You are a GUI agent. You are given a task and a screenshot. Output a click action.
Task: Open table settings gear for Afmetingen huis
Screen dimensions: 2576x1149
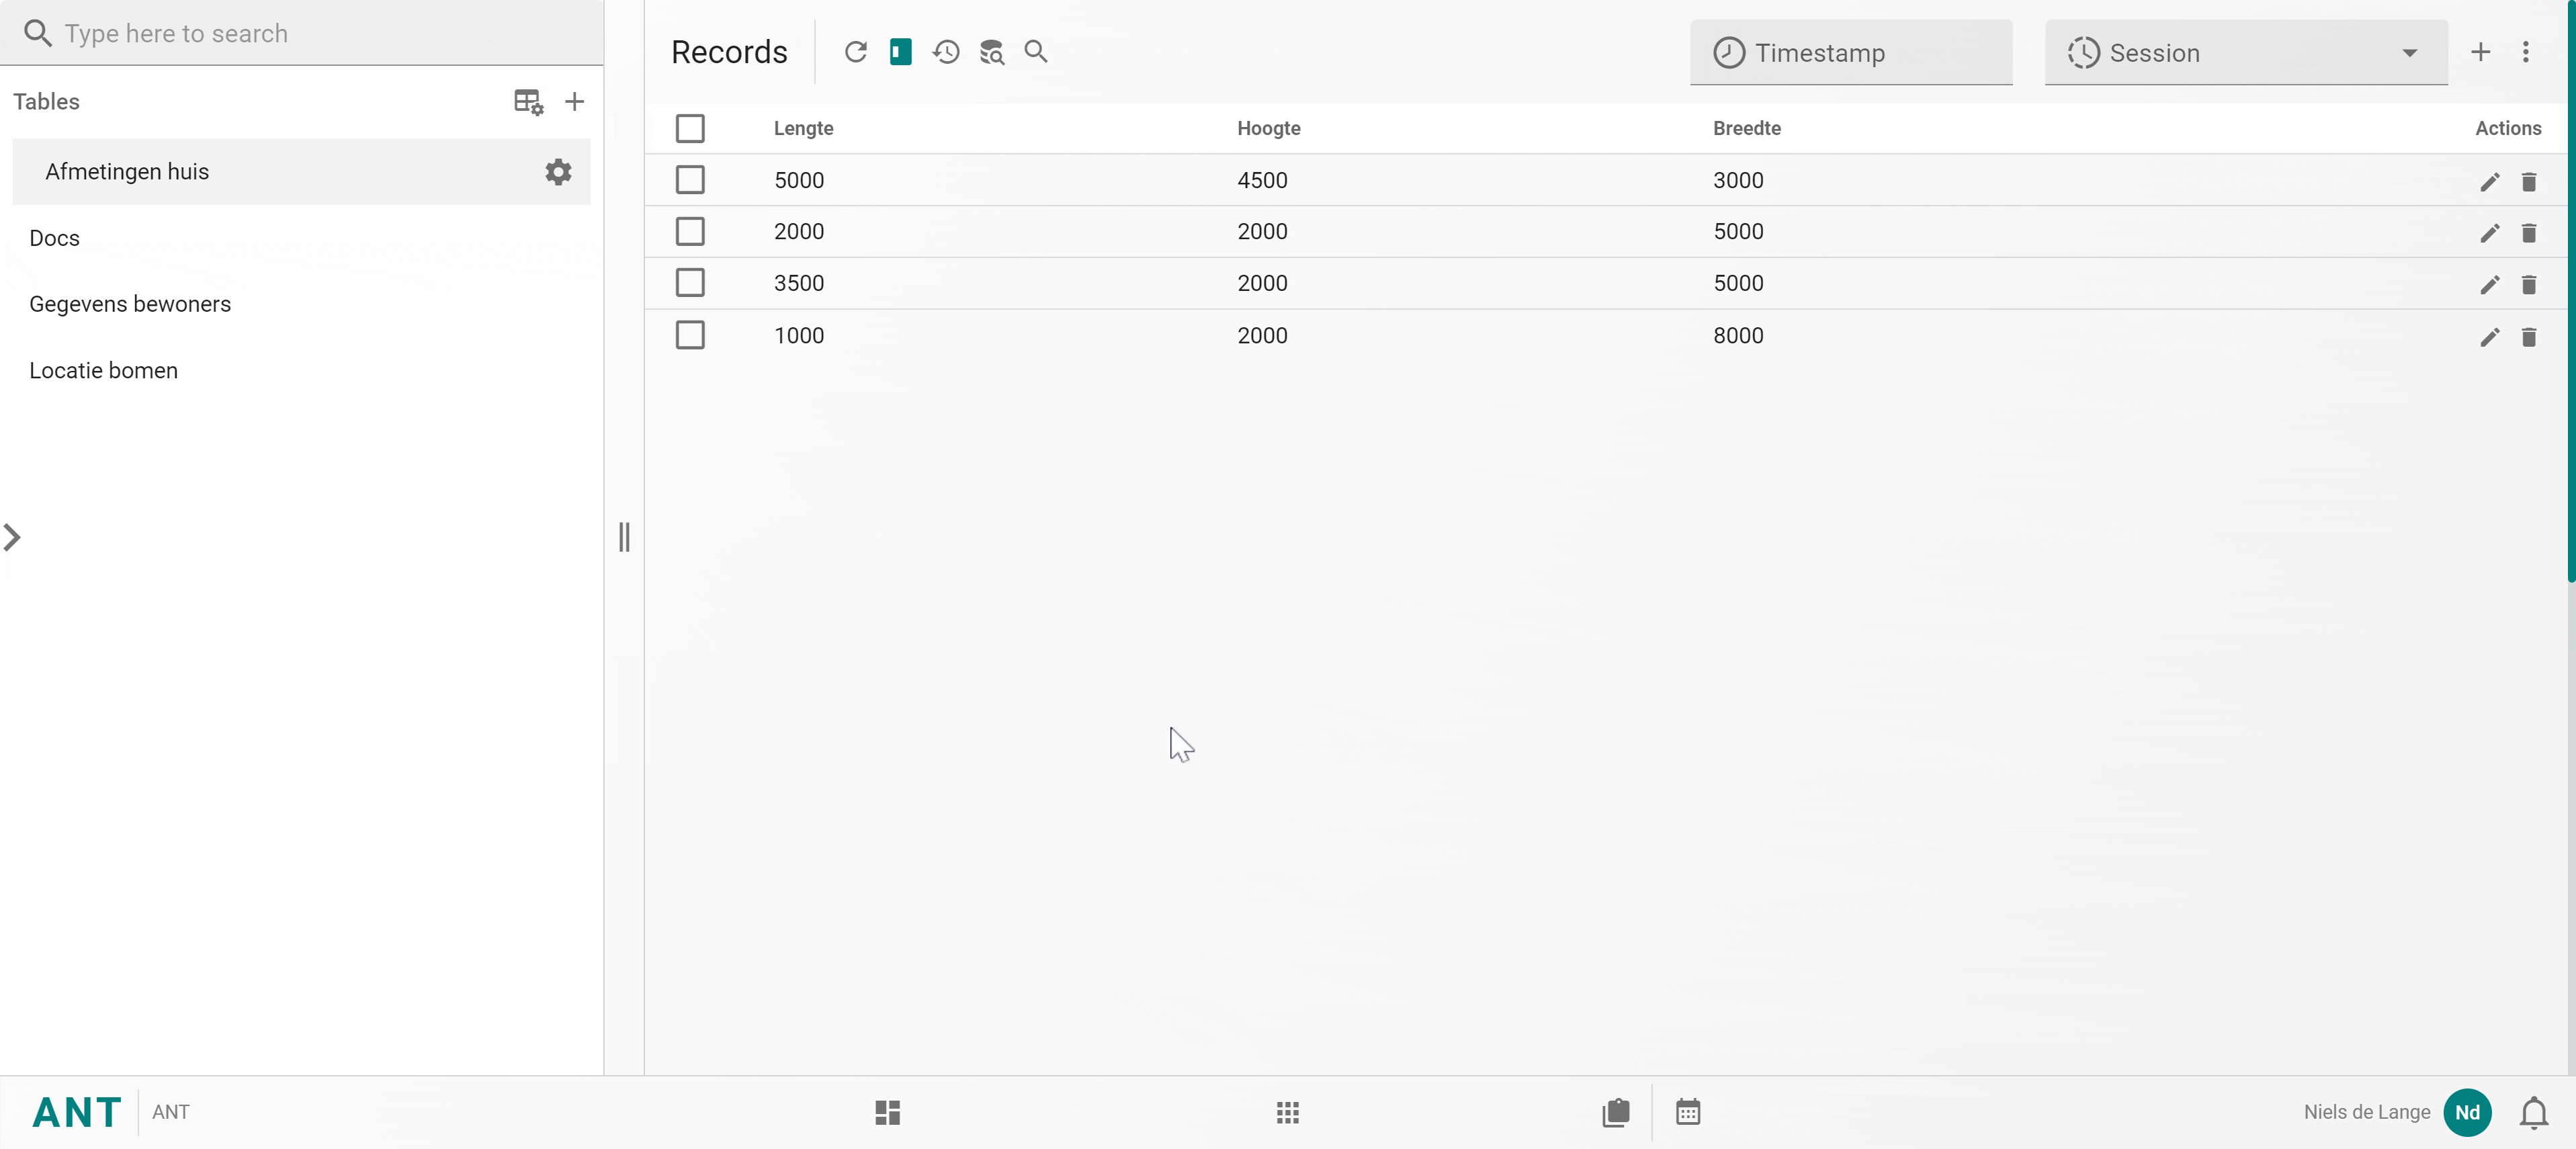click(558, 172)
